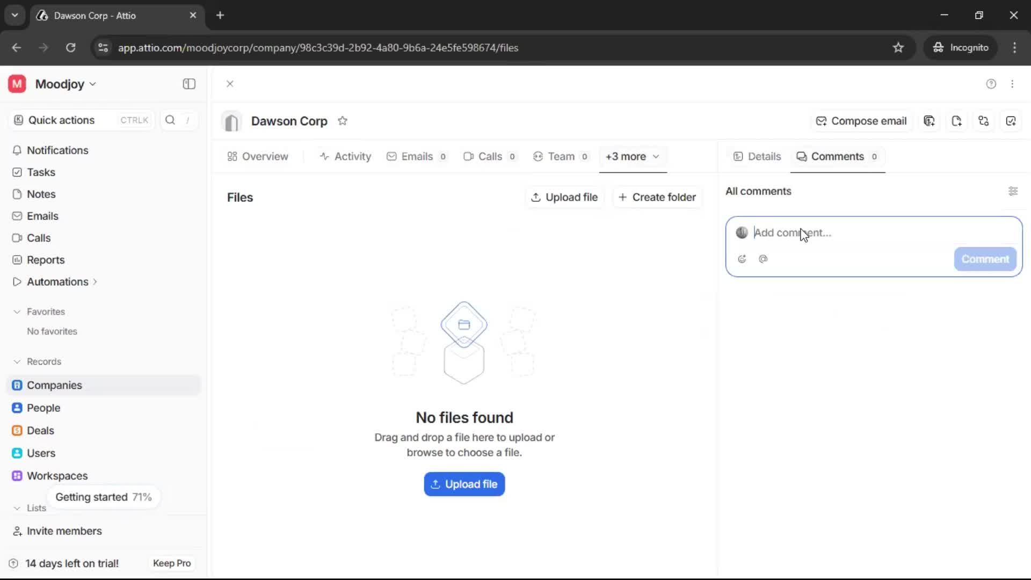Toggle bookmark star in the address bar
1031x580 pixels.
pos(898,47)
